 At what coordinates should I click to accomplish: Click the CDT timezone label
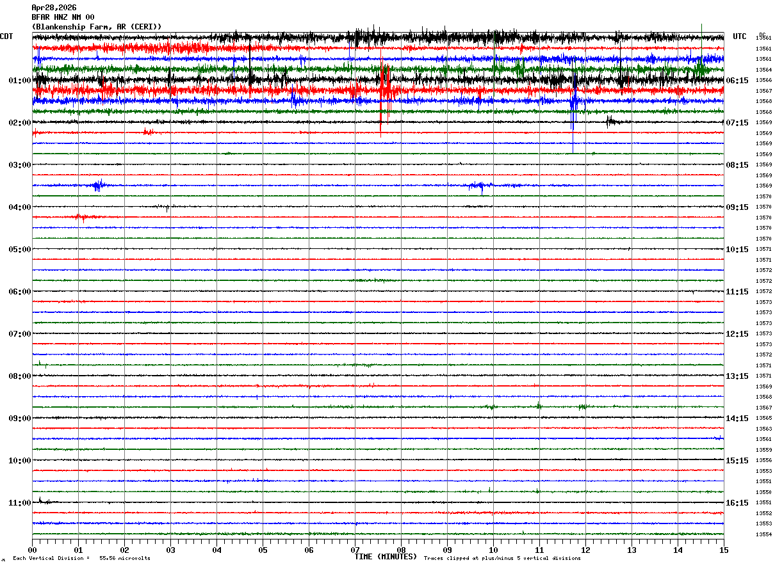[6, 36]
